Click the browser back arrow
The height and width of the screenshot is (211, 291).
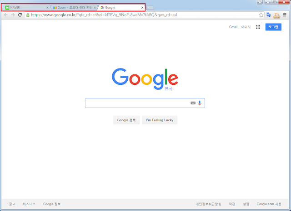(6, 15)
